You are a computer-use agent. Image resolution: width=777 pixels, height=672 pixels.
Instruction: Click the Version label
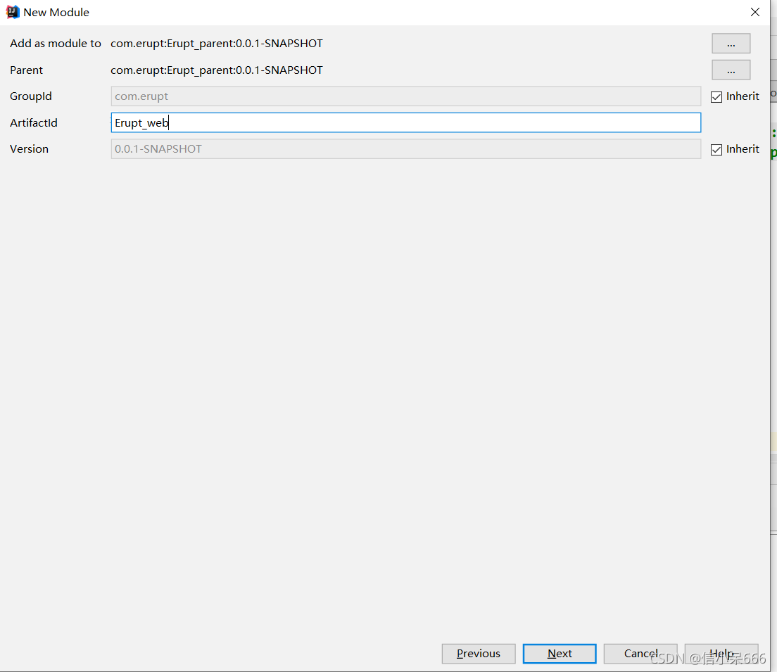30,148
